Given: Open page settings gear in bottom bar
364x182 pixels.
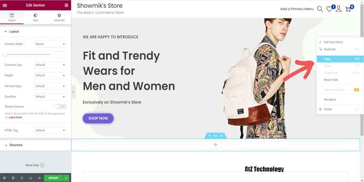Looking at the screenshot, I should coord(5,178).
